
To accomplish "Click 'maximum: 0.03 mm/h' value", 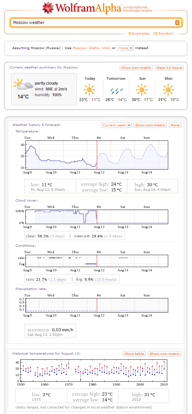I will (x=50, y=330).
